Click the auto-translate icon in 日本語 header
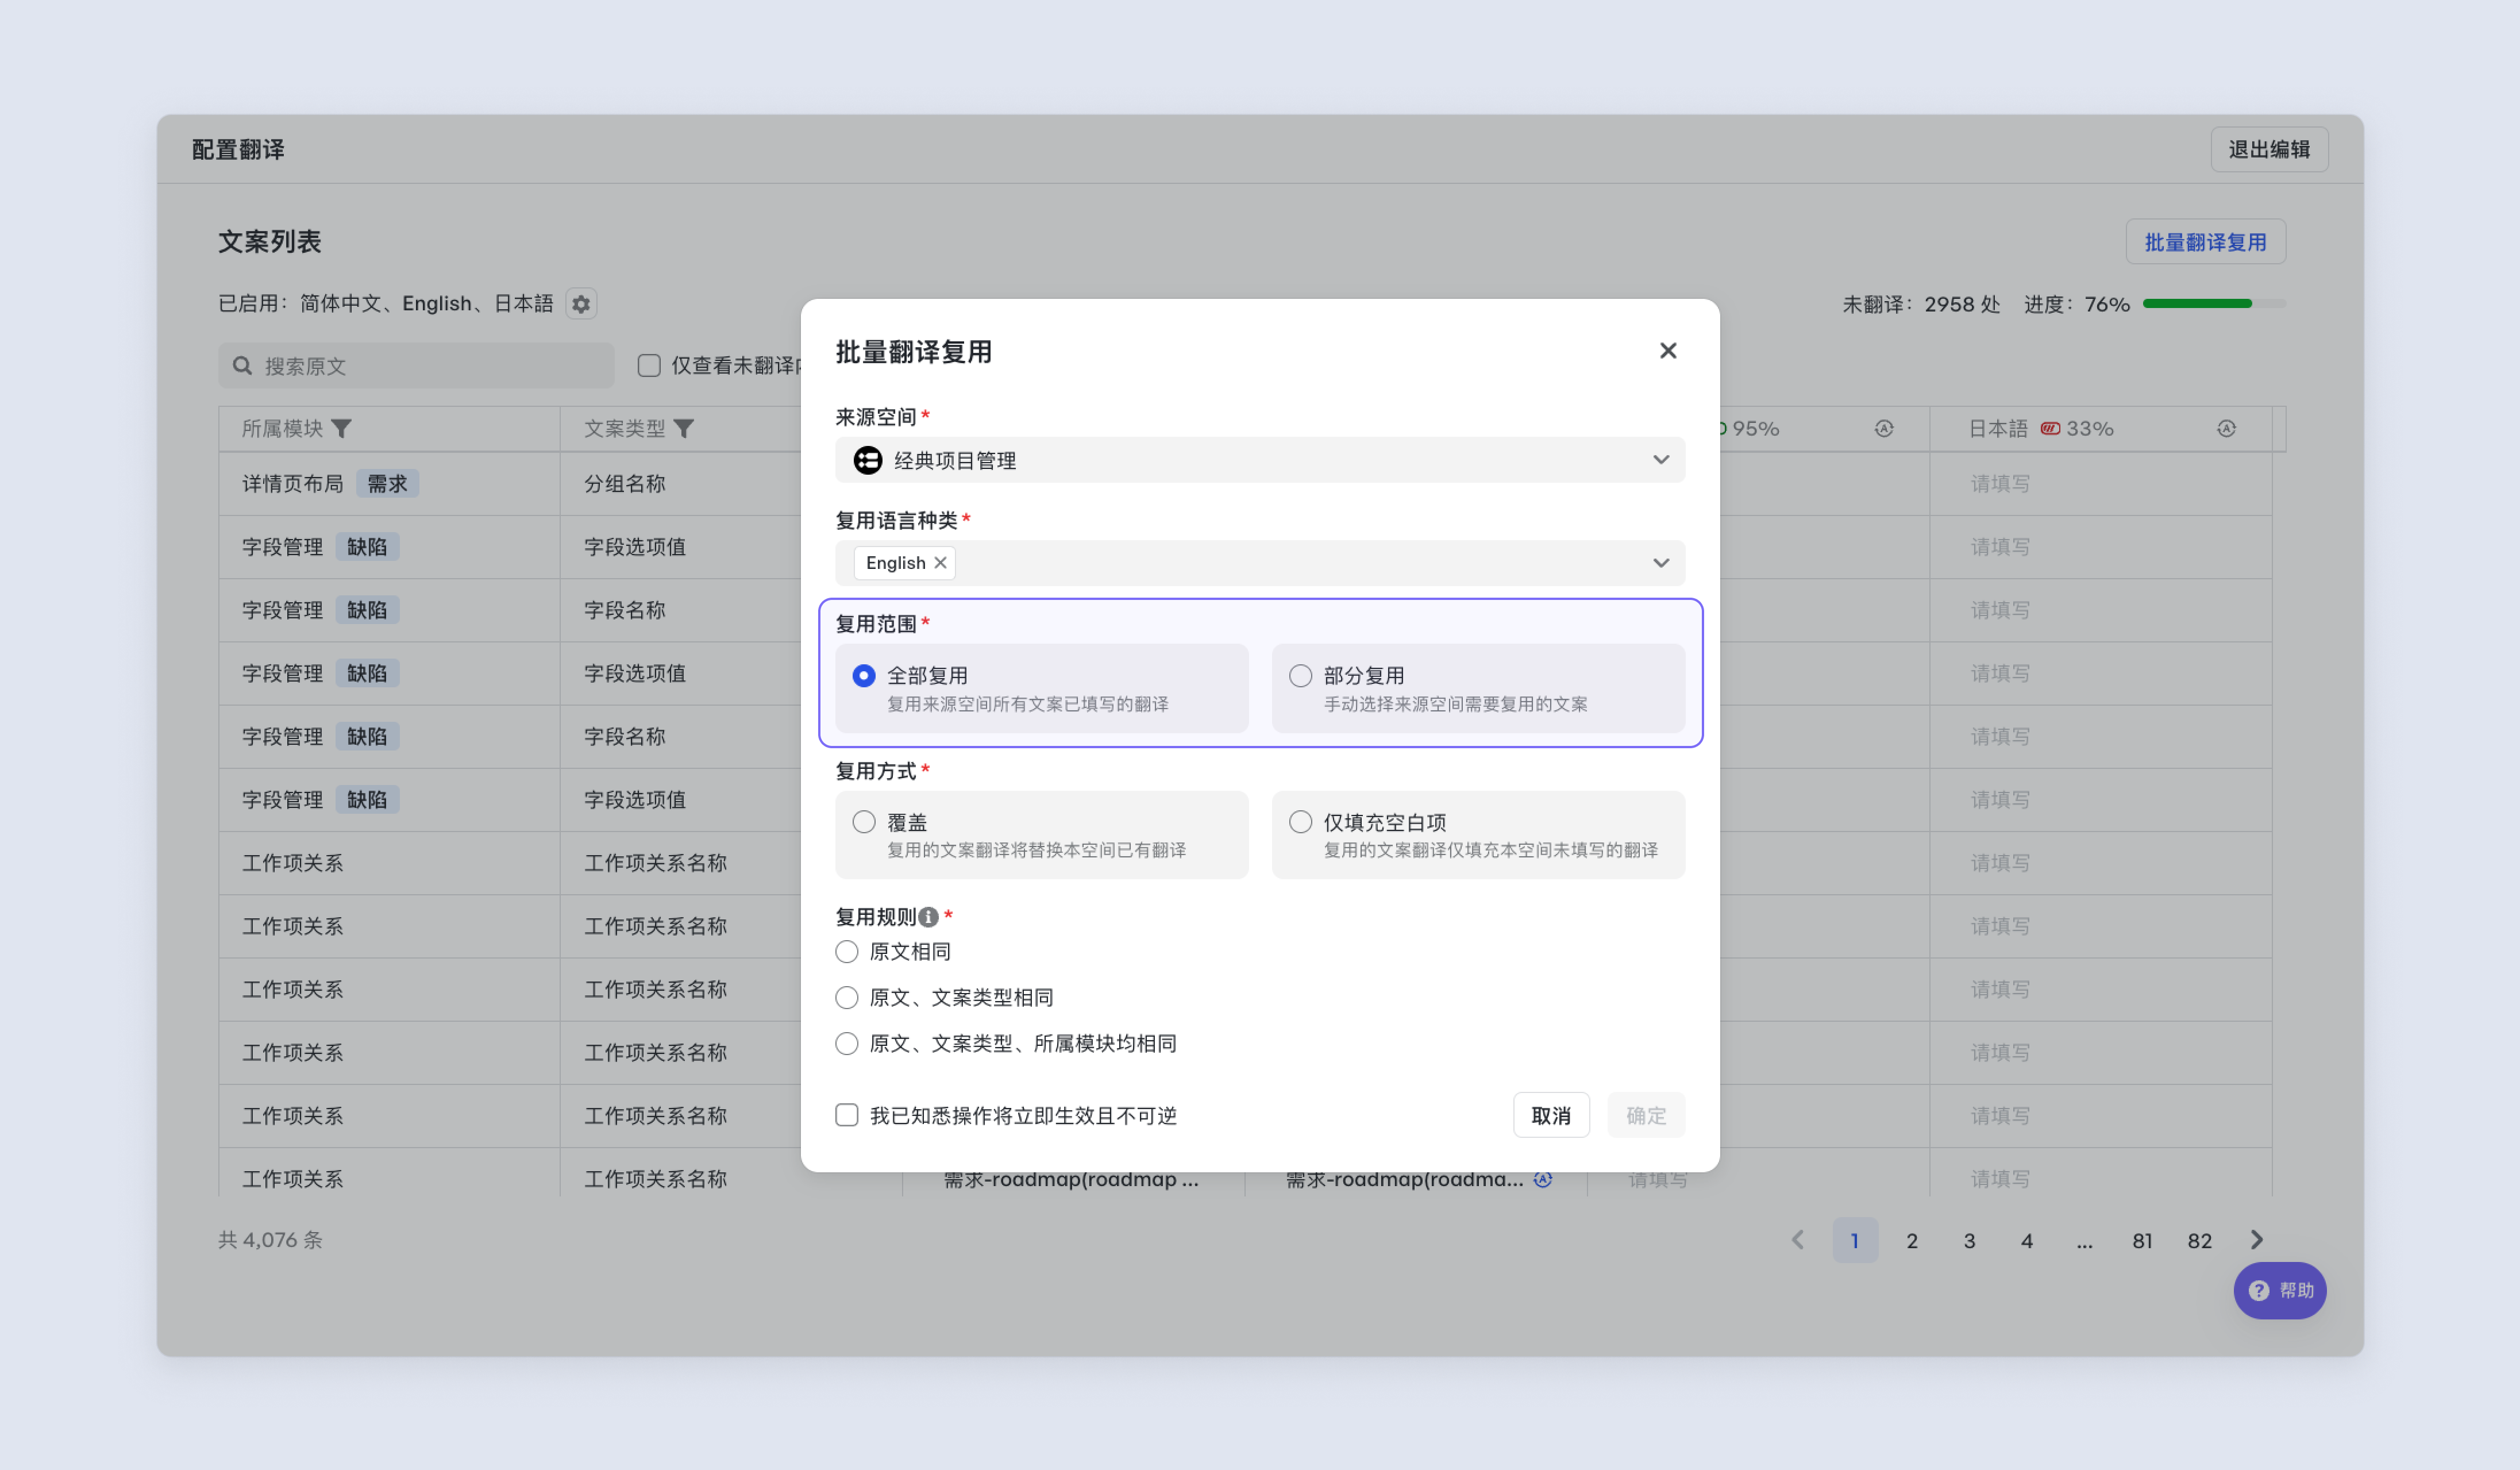 (x=2225, y=429)
